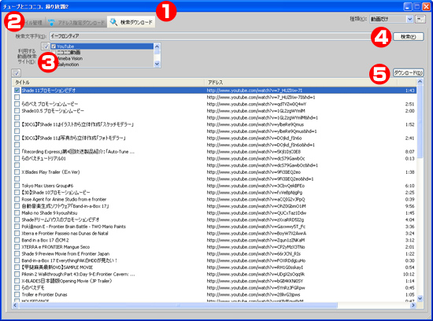Click the results list scroll-up arrow
This screenshot has height=321, width=433.
click(x=420, y=81)
